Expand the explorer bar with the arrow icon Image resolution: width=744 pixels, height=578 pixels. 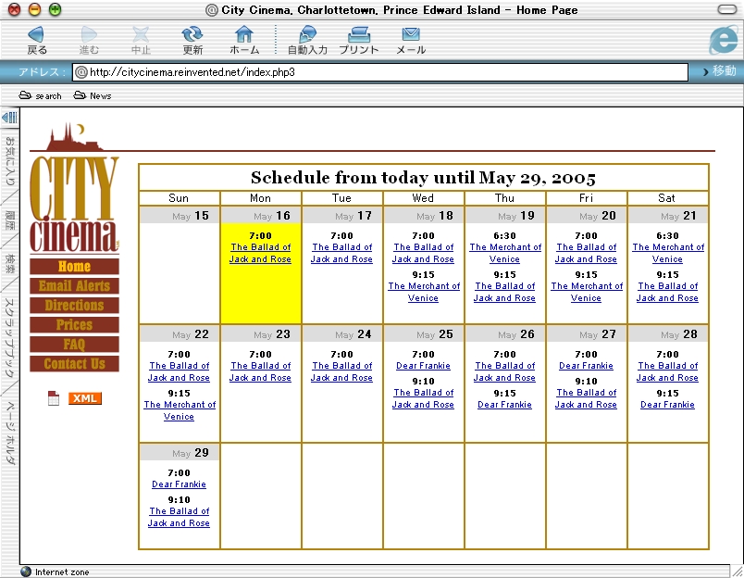(x=9, y=118)
